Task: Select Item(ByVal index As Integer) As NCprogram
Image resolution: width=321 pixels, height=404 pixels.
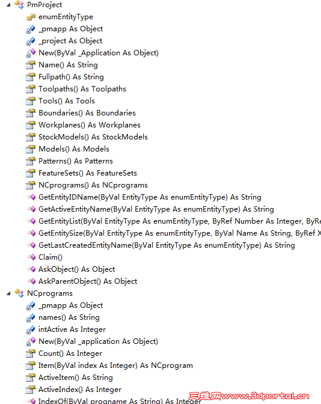Action: [115, 366]
